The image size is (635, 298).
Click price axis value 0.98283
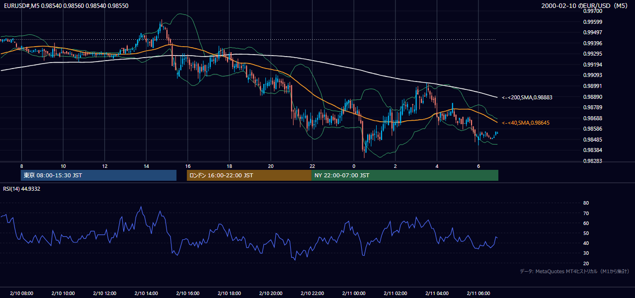[592, 161]
